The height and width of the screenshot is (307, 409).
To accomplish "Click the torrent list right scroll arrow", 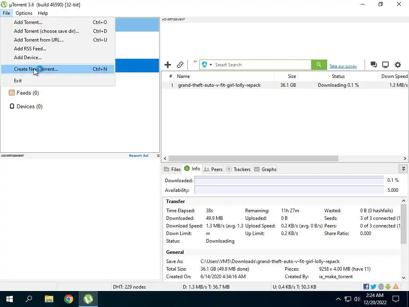I will (405, 158).
